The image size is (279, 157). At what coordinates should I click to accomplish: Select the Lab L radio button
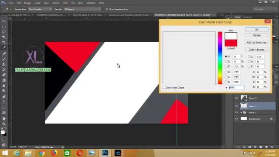249,56
